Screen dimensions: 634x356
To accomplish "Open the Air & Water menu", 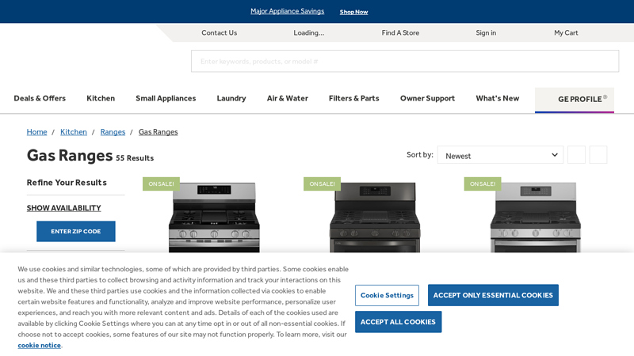I will (x=288, y=98).
